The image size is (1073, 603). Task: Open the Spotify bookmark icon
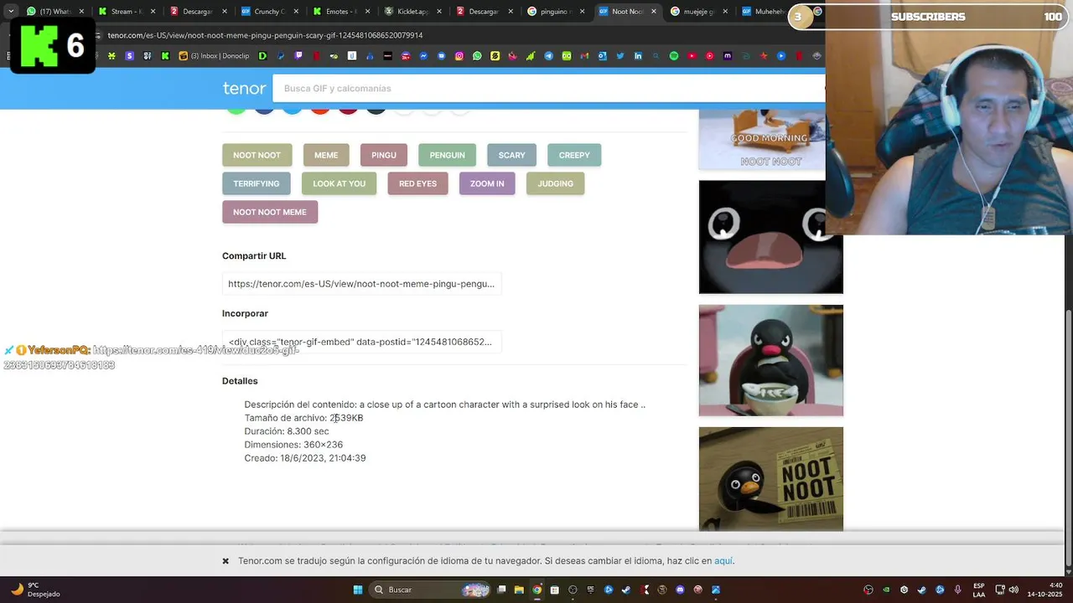click(673, 56)
